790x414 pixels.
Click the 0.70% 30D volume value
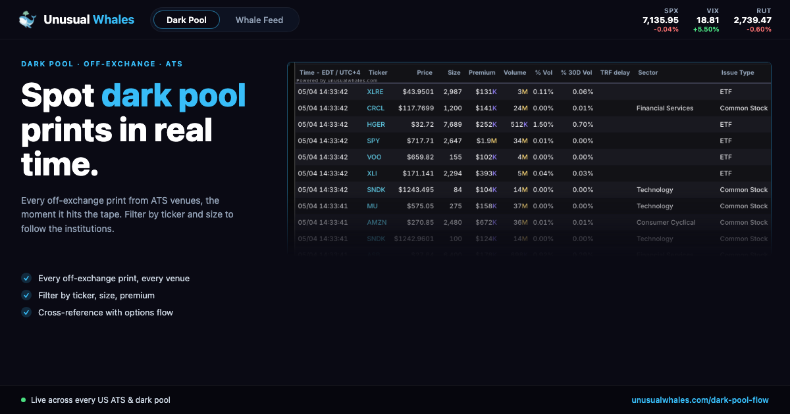click(583, 124)
